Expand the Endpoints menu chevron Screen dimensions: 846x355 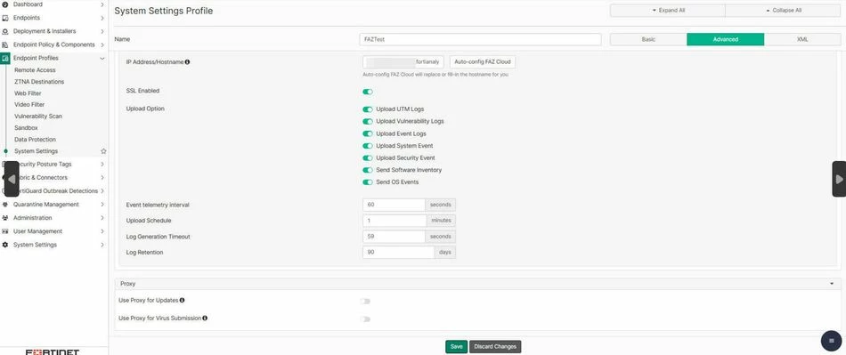[102, 18]
